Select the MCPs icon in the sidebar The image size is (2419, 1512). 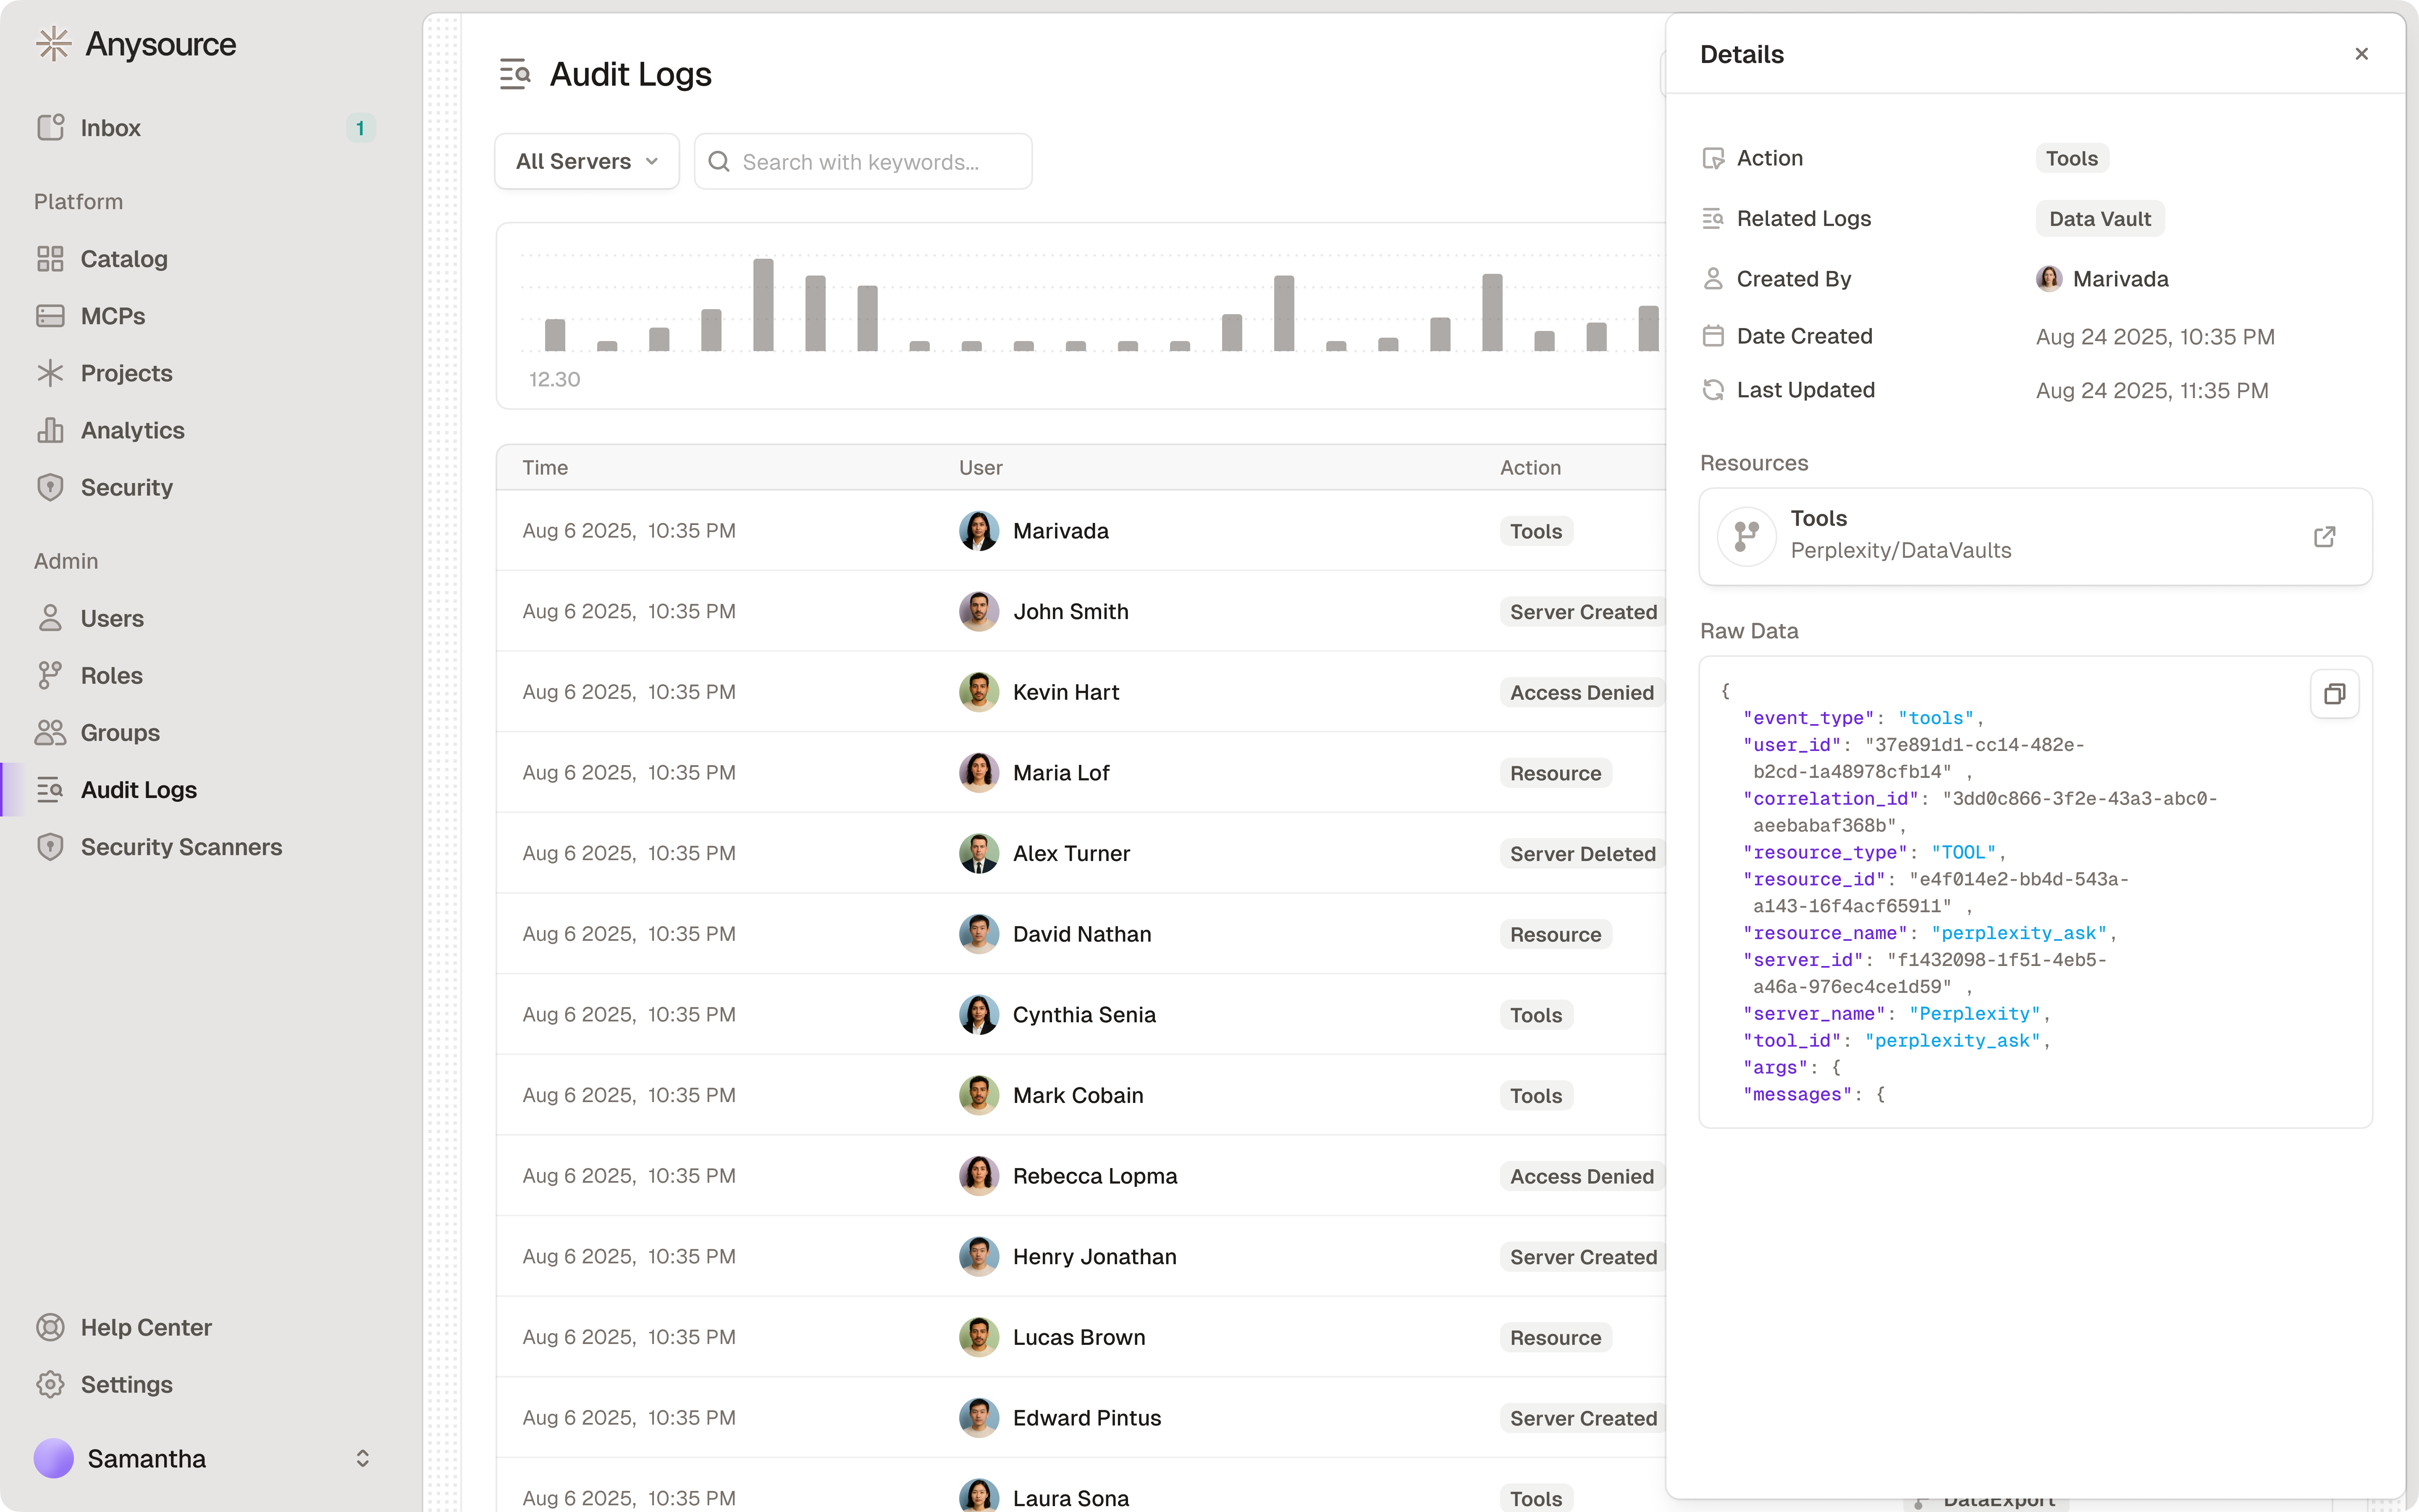tap(51, 315)
